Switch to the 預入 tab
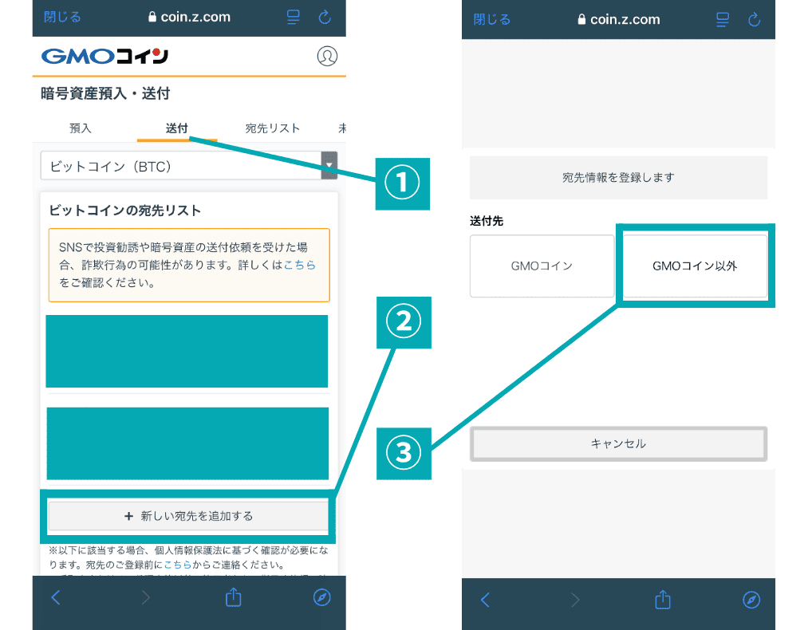Image resolution: width=808 pixels, height=630 pixels. pyautogui.click(x=81, y=128)
